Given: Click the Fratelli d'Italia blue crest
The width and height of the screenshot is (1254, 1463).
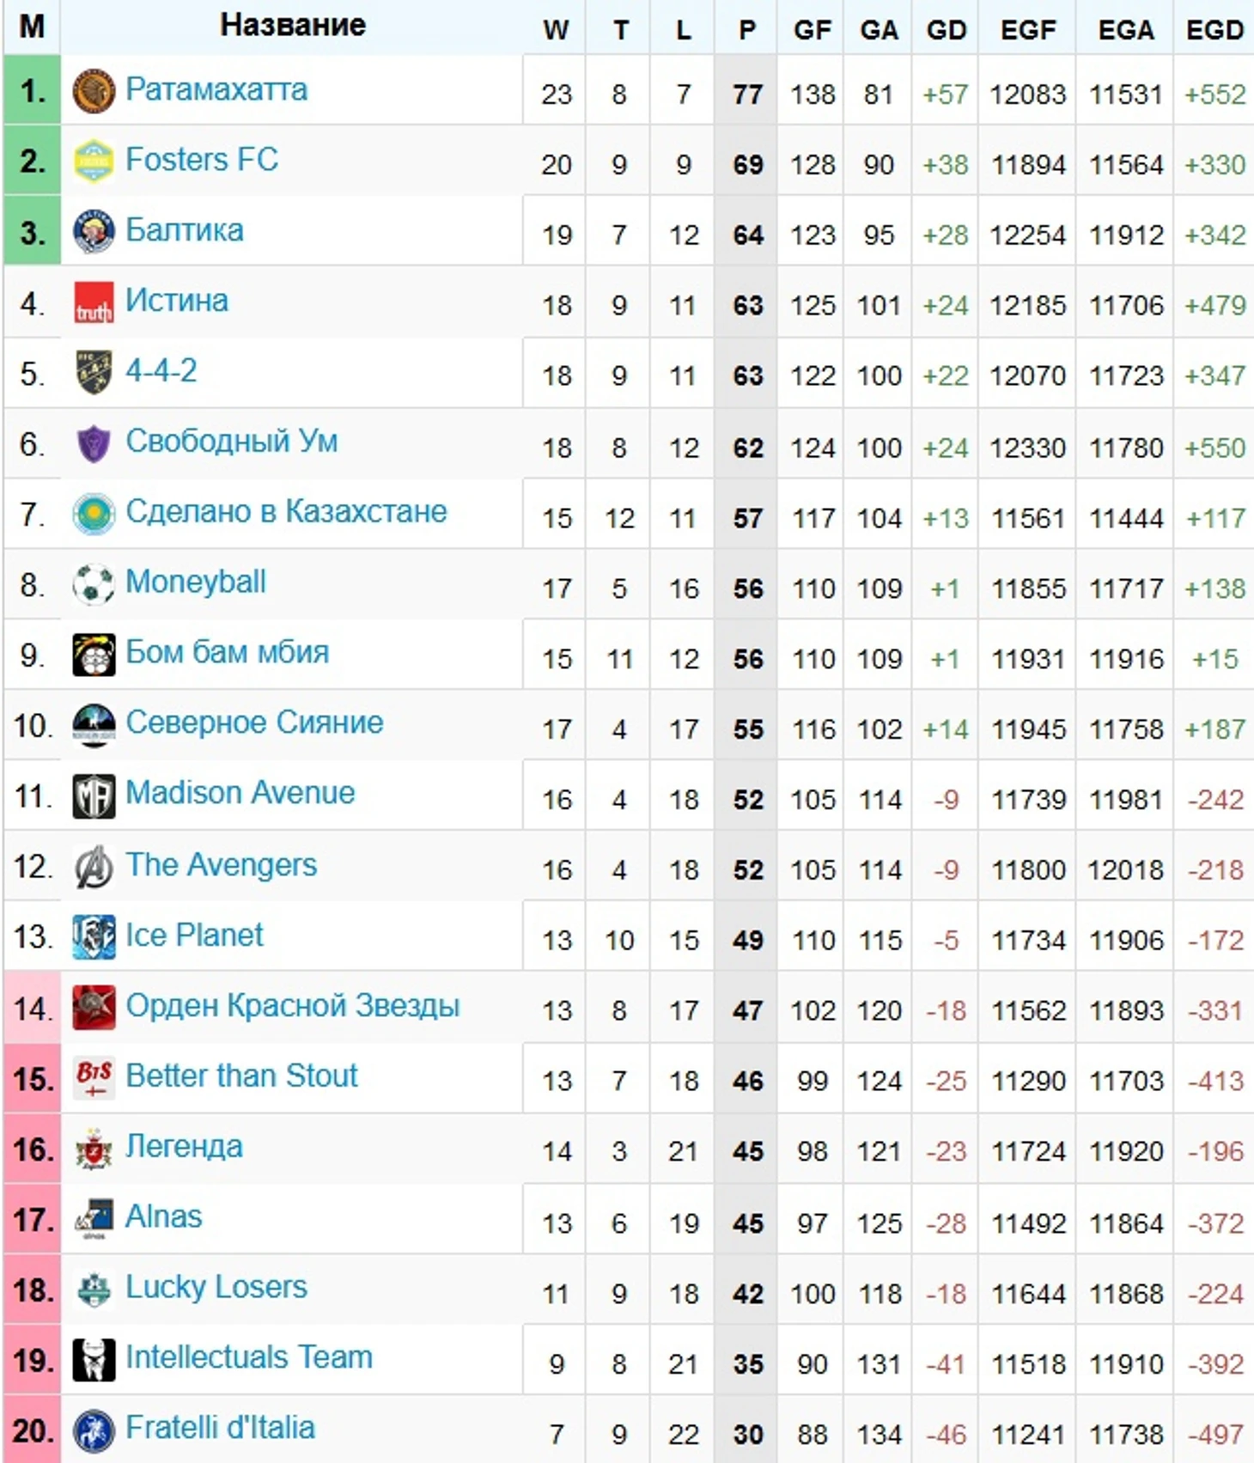Looking at the screenshot, I should 94,1430.
